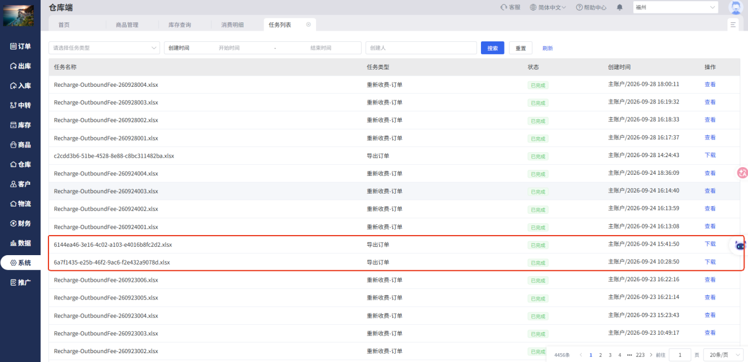Open the 帮助中心 help center
The height and width of the screenshot is (362, 748).
point(591,7)
